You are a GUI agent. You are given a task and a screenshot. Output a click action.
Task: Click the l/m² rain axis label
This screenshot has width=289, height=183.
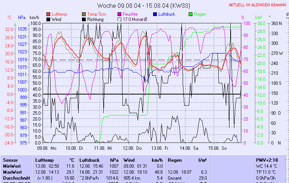(x=258, y=18)
